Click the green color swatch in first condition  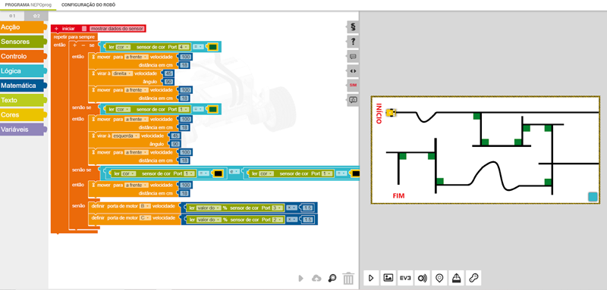pos(213,47)
